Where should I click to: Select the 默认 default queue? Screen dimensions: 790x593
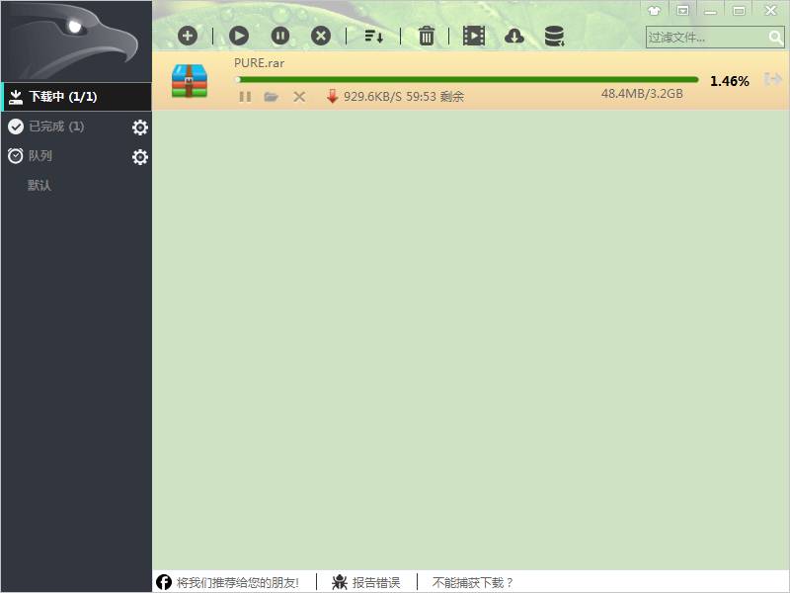click(39, 184)
